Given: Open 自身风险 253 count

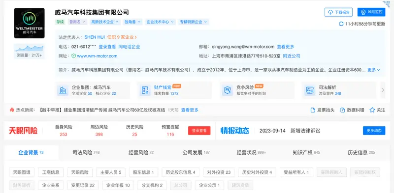Looking at the screenshot, I should (x=64, y=135).
